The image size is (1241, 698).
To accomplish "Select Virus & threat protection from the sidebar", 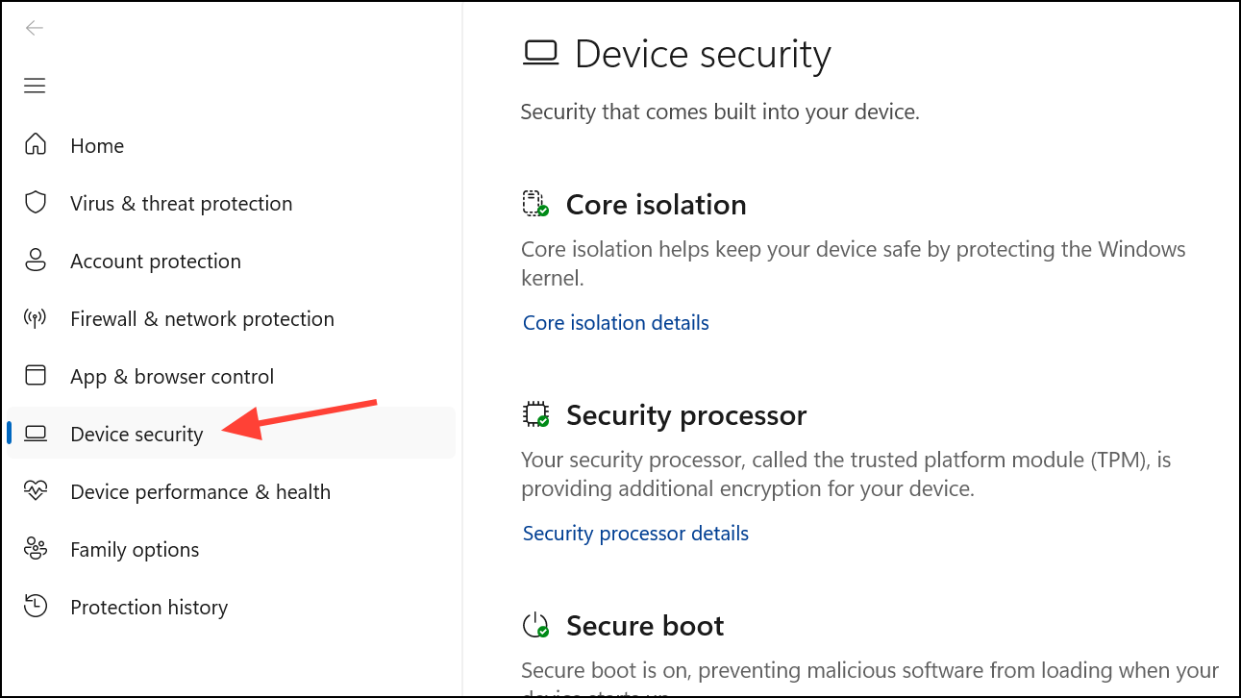I will 181,203.
